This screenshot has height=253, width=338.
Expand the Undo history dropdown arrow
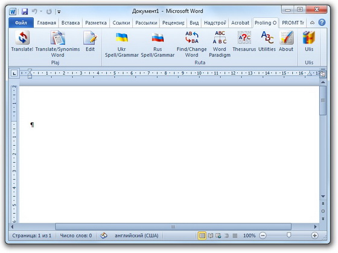(41, 11)
